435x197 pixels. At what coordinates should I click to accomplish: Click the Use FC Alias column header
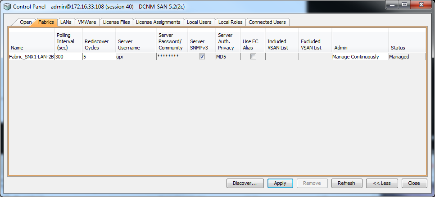[253, 40]
